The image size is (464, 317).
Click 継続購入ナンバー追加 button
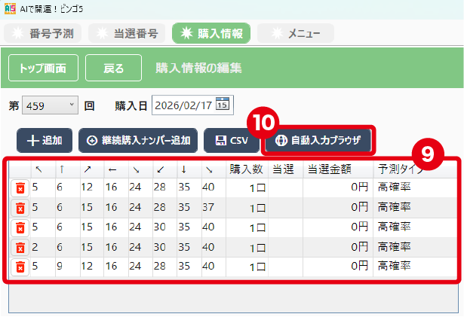tap(138, 140)
